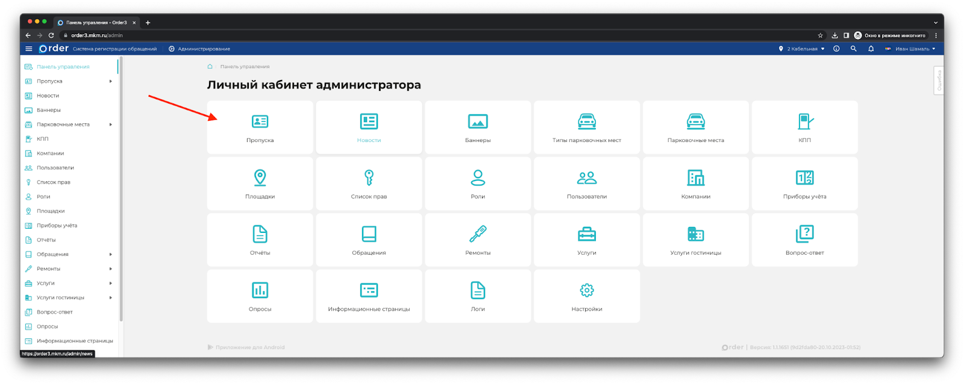
Task: Open the Иван Шамаль user menu
Action: pos(911,49)
